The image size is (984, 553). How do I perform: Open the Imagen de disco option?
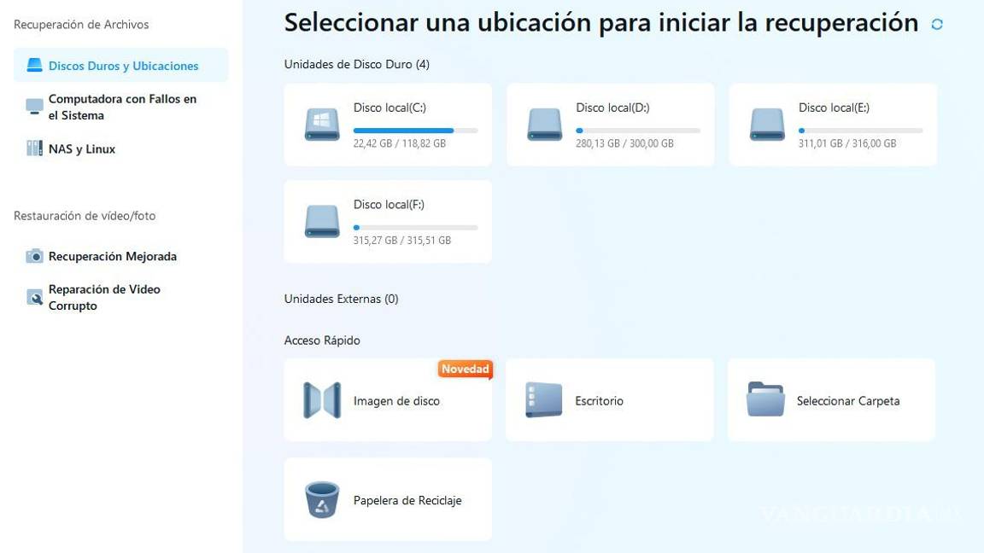[x=321, y=399]
